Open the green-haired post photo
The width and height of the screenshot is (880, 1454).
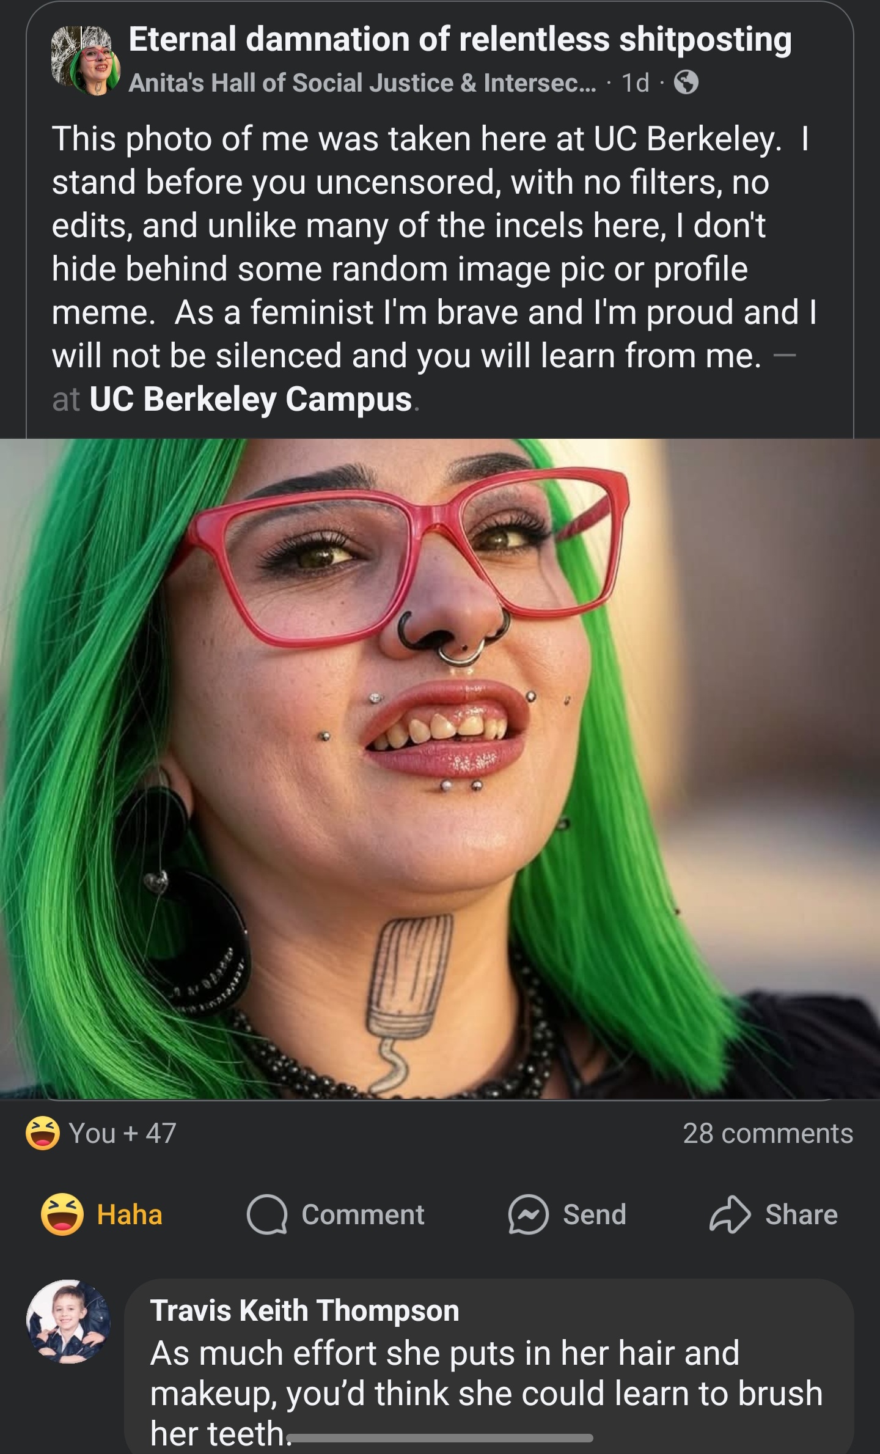[x=440, y=769]
